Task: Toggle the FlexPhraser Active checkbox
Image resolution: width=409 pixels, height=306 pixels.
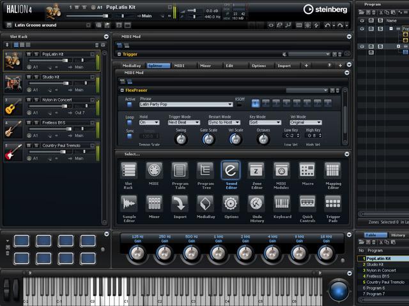Action: tap(129, 105)
